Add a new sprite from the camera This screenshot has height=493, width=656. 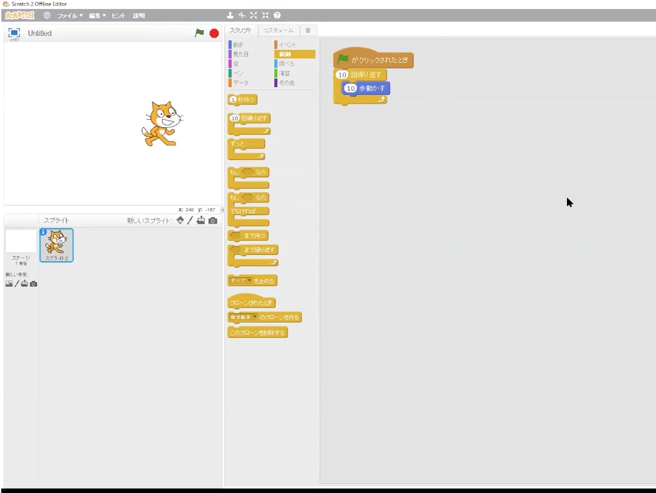(213, 220)
